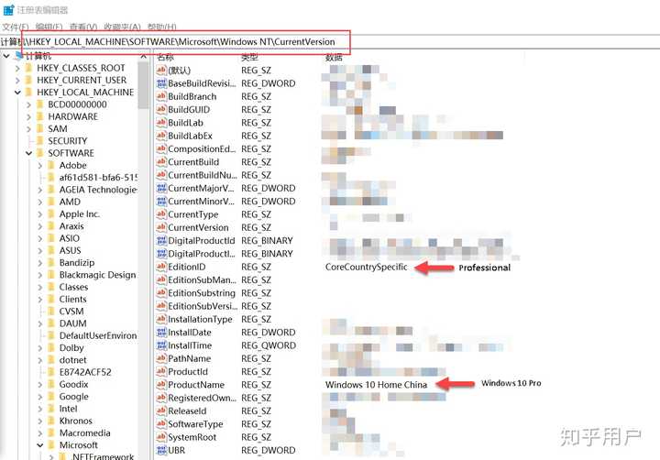This screenshot has height=460, width=660.
Task: Click the 名称 column header
Action: (x=165, y=57)
